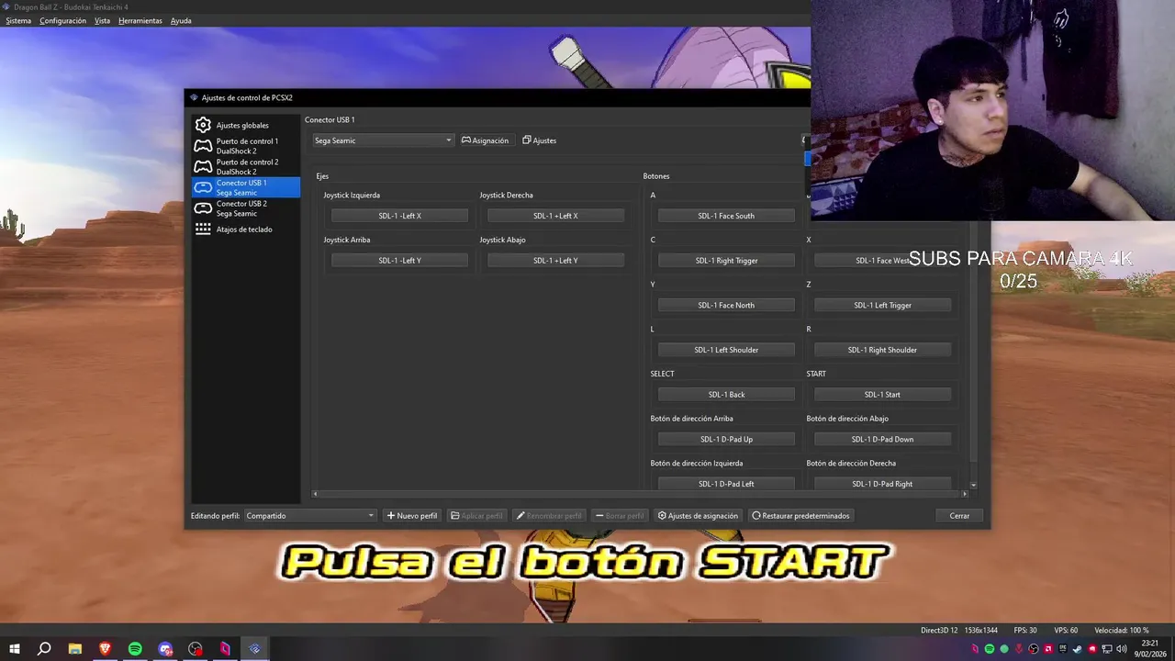The width and height of the screenshot is (1175, 661).
Task: Click Steam icon in system tray
Action: point(1078,649)
